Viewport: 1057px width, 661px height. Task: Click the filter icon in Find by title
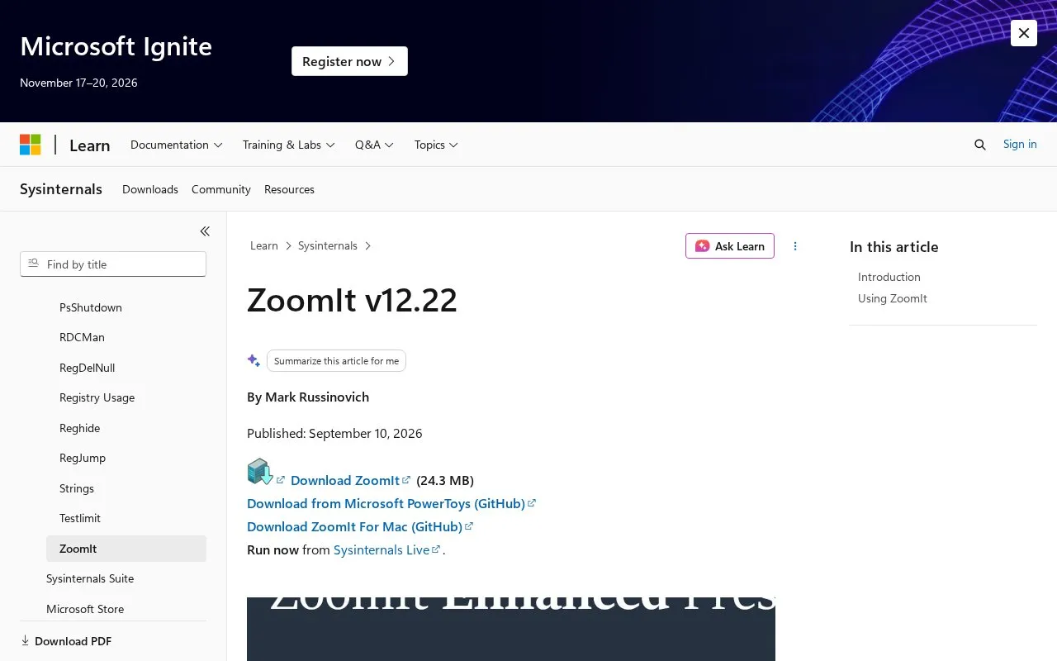coord(34,264)
